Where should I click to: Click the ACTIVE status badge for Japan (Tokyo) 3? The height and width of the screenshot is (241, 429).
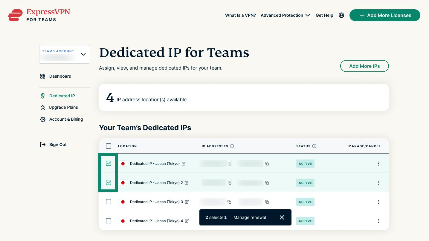coord(305,202)
